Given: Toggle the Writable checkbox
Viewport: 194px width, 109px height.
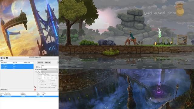Looking at the screenshot, I should [39, 80].
